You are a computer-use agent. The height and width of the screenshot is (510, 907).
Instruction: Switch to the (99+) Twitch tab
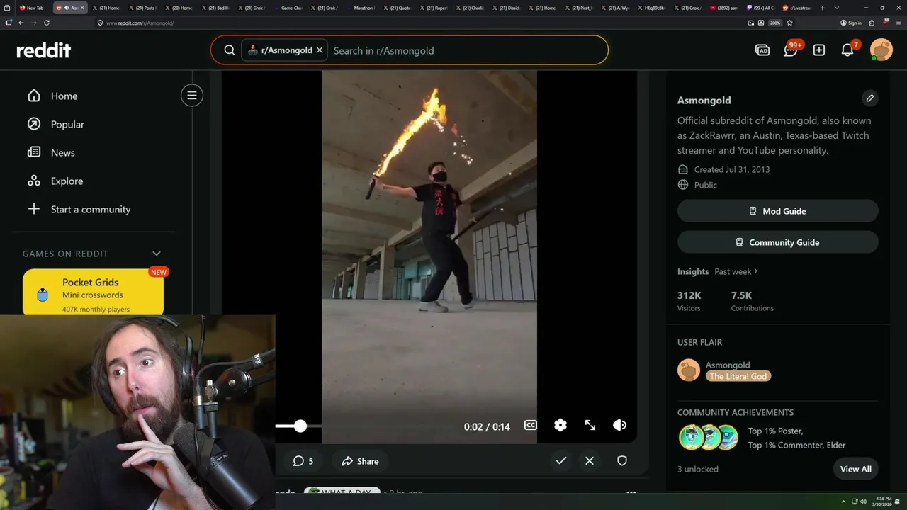(761, 8)
